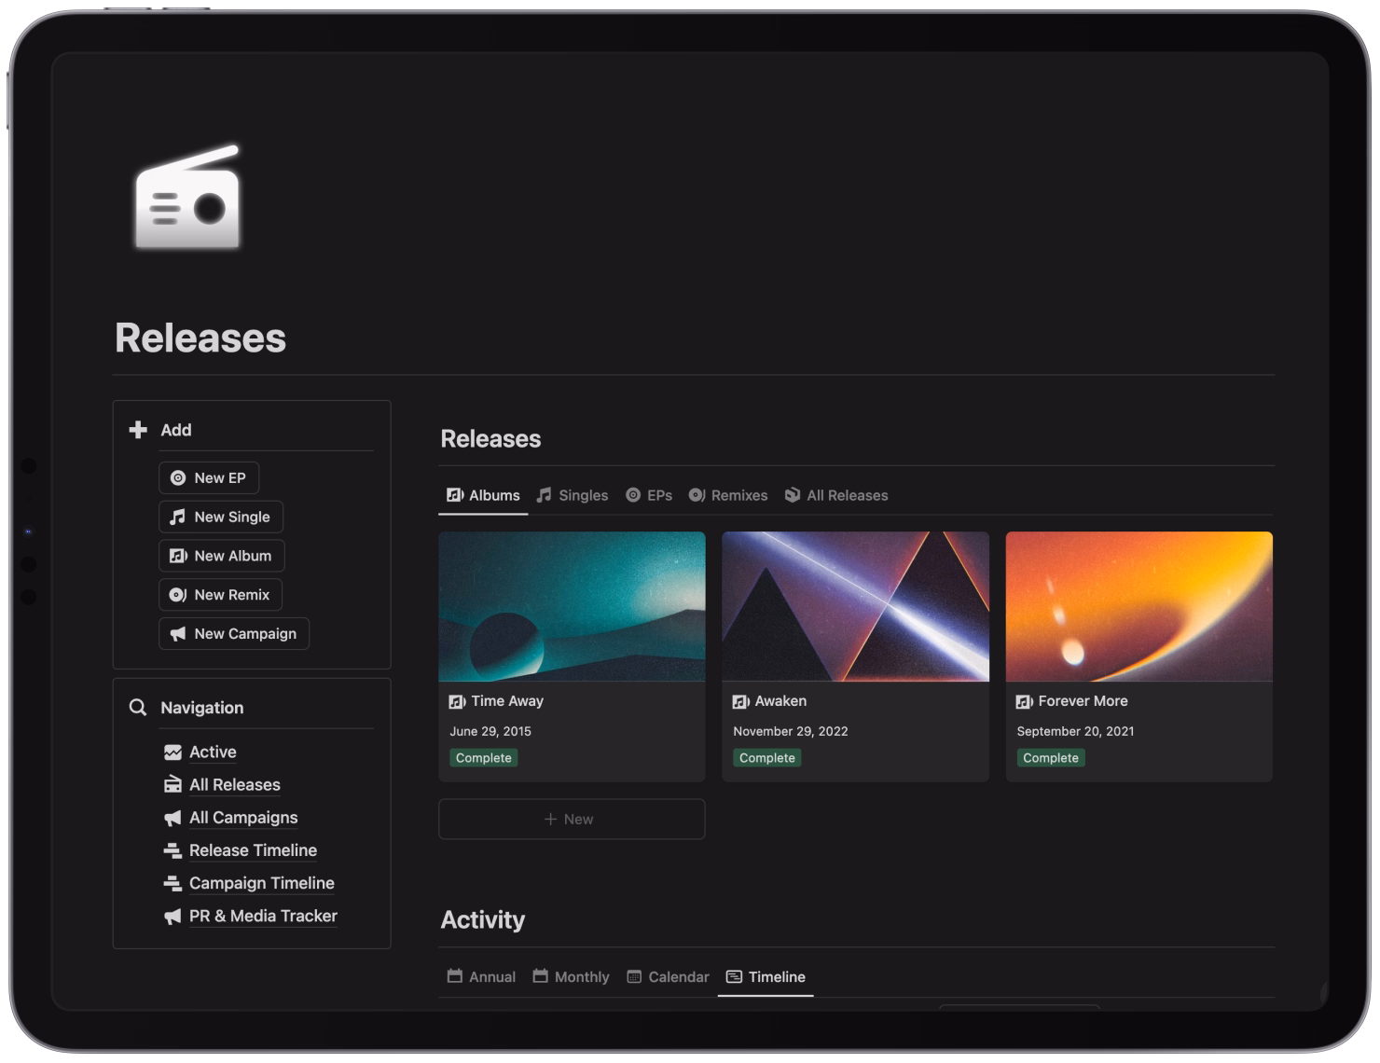The image size is (1380, 1063).
Task: Open the Forever More cover image
Action: click(1138, 606)
